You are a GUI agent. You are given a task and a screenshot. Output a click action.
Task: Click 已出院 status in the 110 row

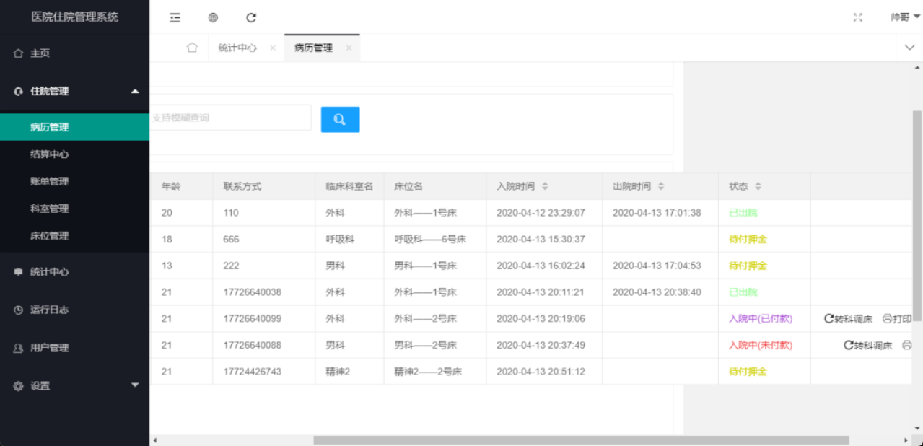pyautogui.click(x=743, y=213)
